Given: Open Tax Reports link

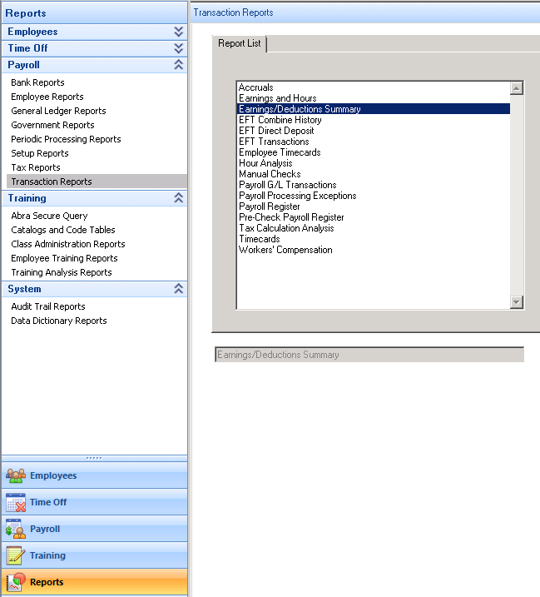Looking at the screenshot, I should point(36,167).
